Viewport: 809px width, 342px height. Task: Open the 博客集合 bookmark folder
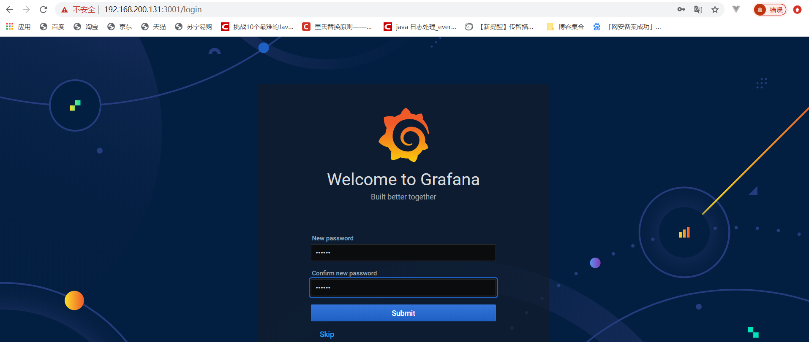(x=565, y=27)
